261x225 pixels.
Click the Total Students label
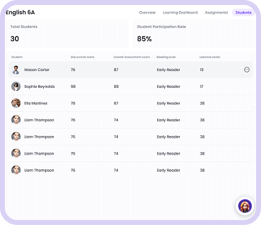pos(24,27)
